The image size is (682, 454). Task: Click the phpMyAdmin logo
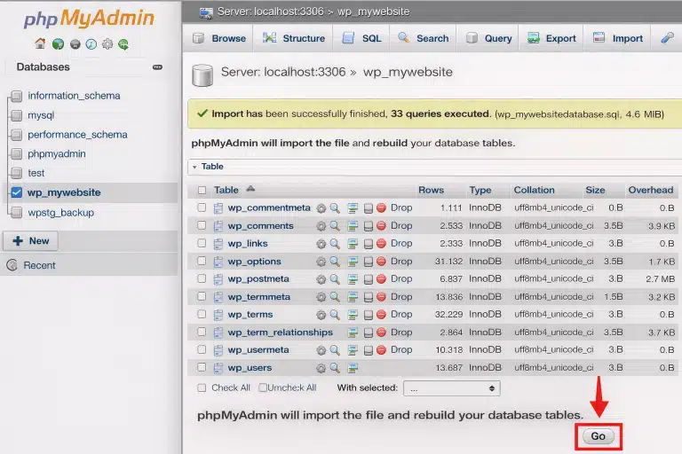(89, 19)
